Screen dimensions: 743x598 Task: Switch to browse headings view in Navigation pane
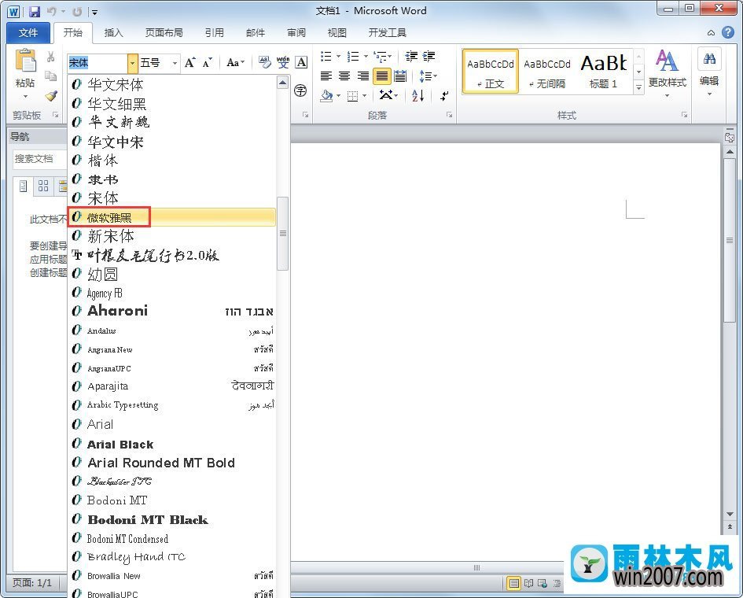pos(24,186)
